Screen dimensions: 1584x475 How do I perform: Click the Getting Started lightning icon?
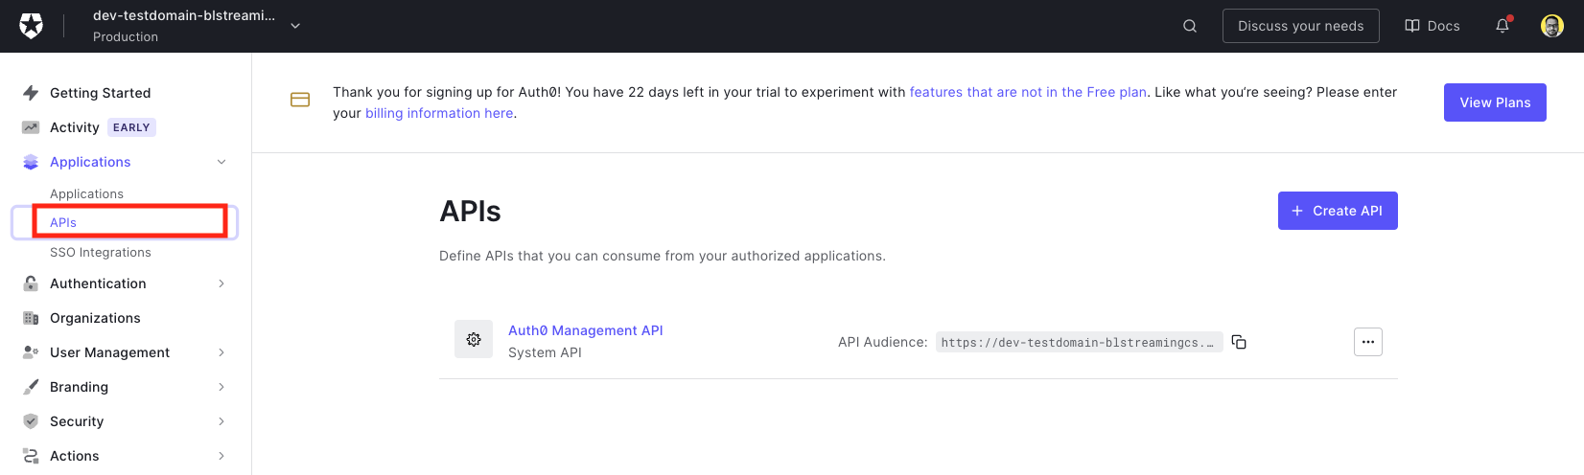click(31, 93)
